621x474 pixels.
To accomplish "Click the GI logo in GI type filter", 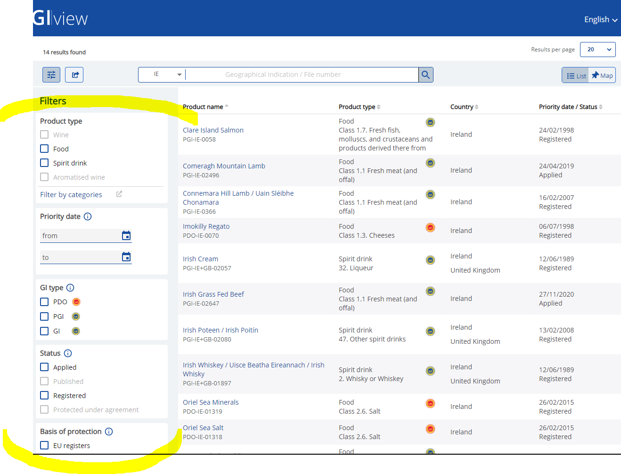I will pyautogui.click(x=76, y=331).
